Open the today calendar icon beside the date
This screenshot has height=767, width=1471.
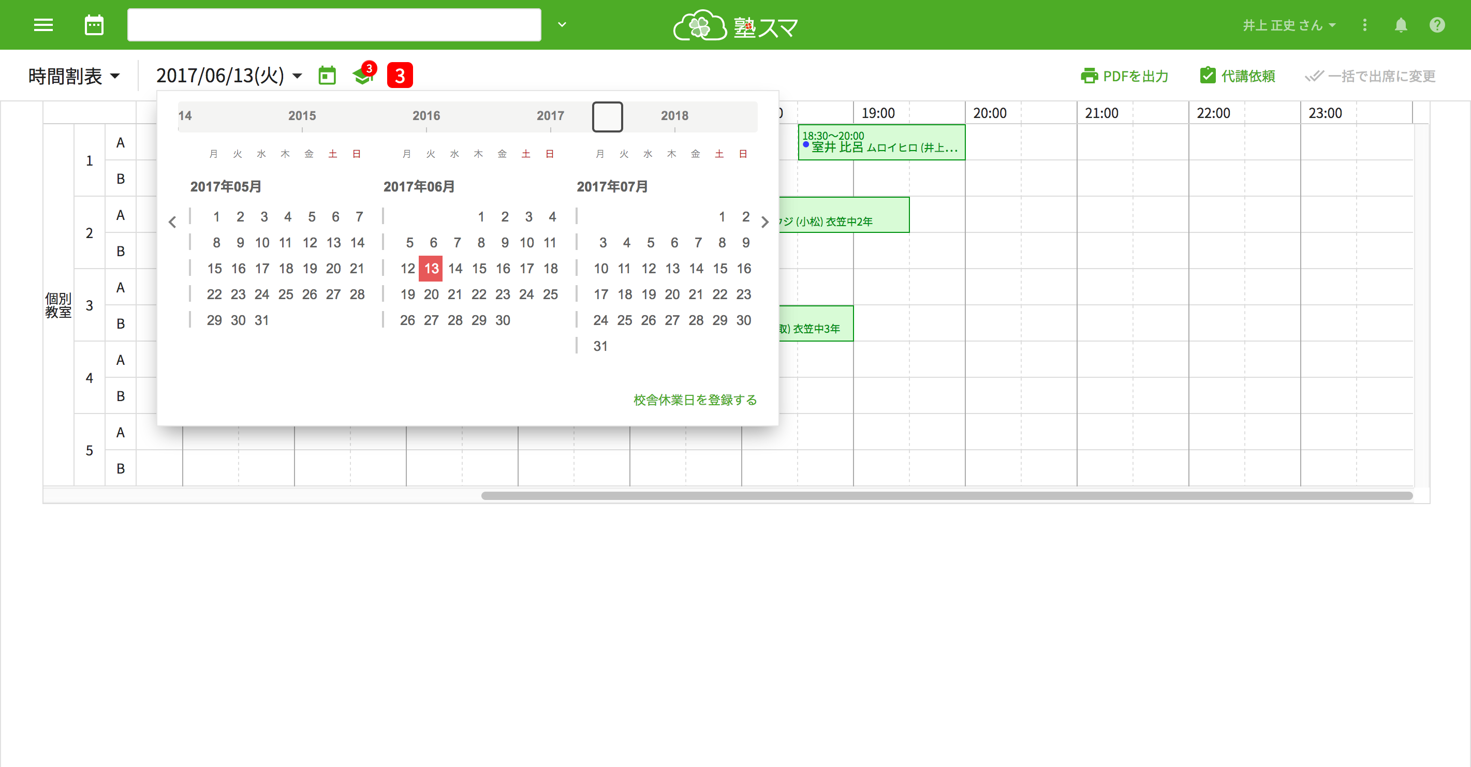327,75
